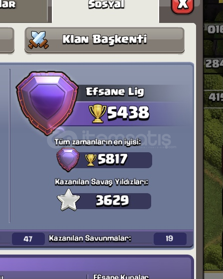Image resolution: width=223 pixels, height=279 pixels.
Task: Select the Efsane Lig title label
Action: [x=115, y=92]
